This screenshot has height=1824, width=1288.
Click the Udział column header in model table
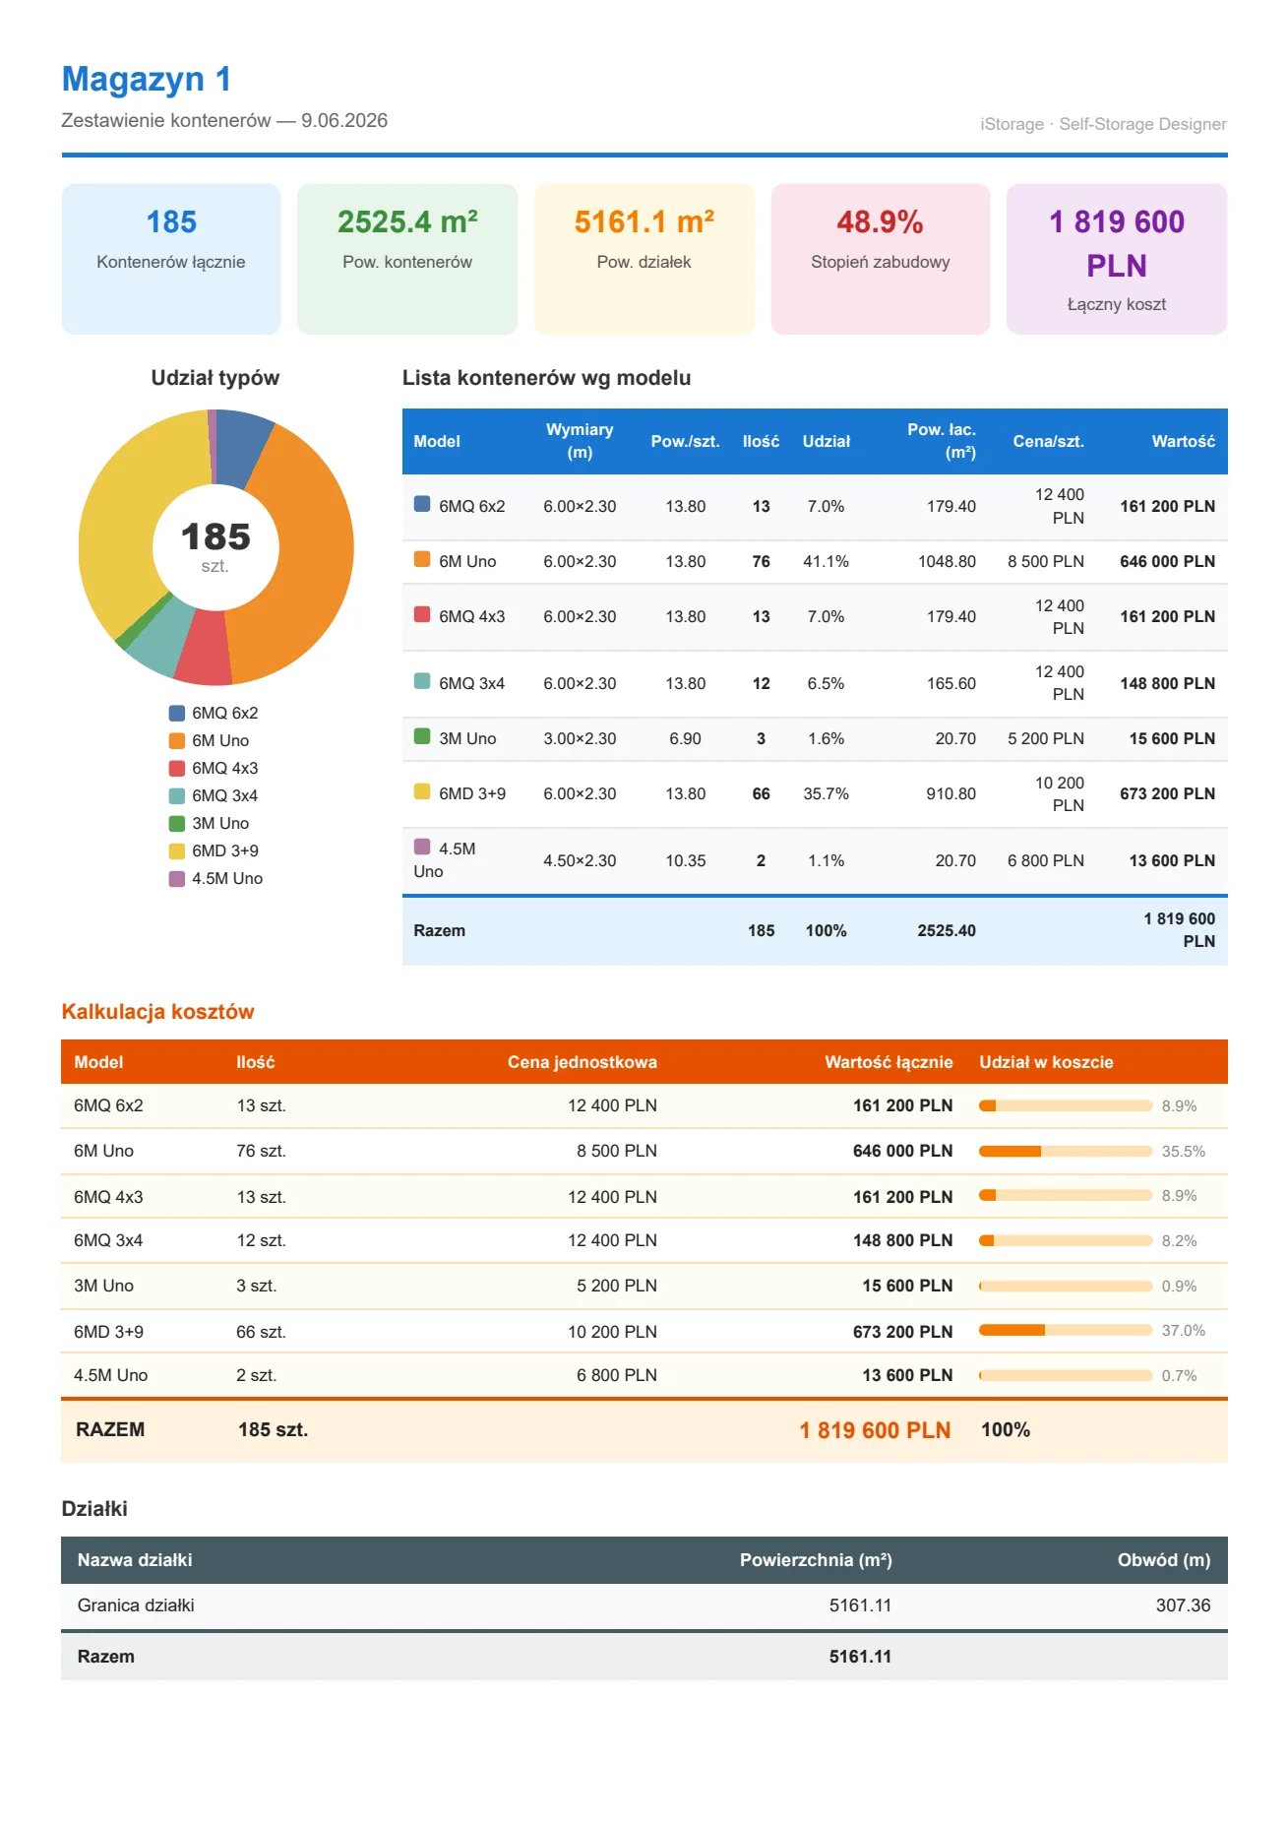pos(826,442)
